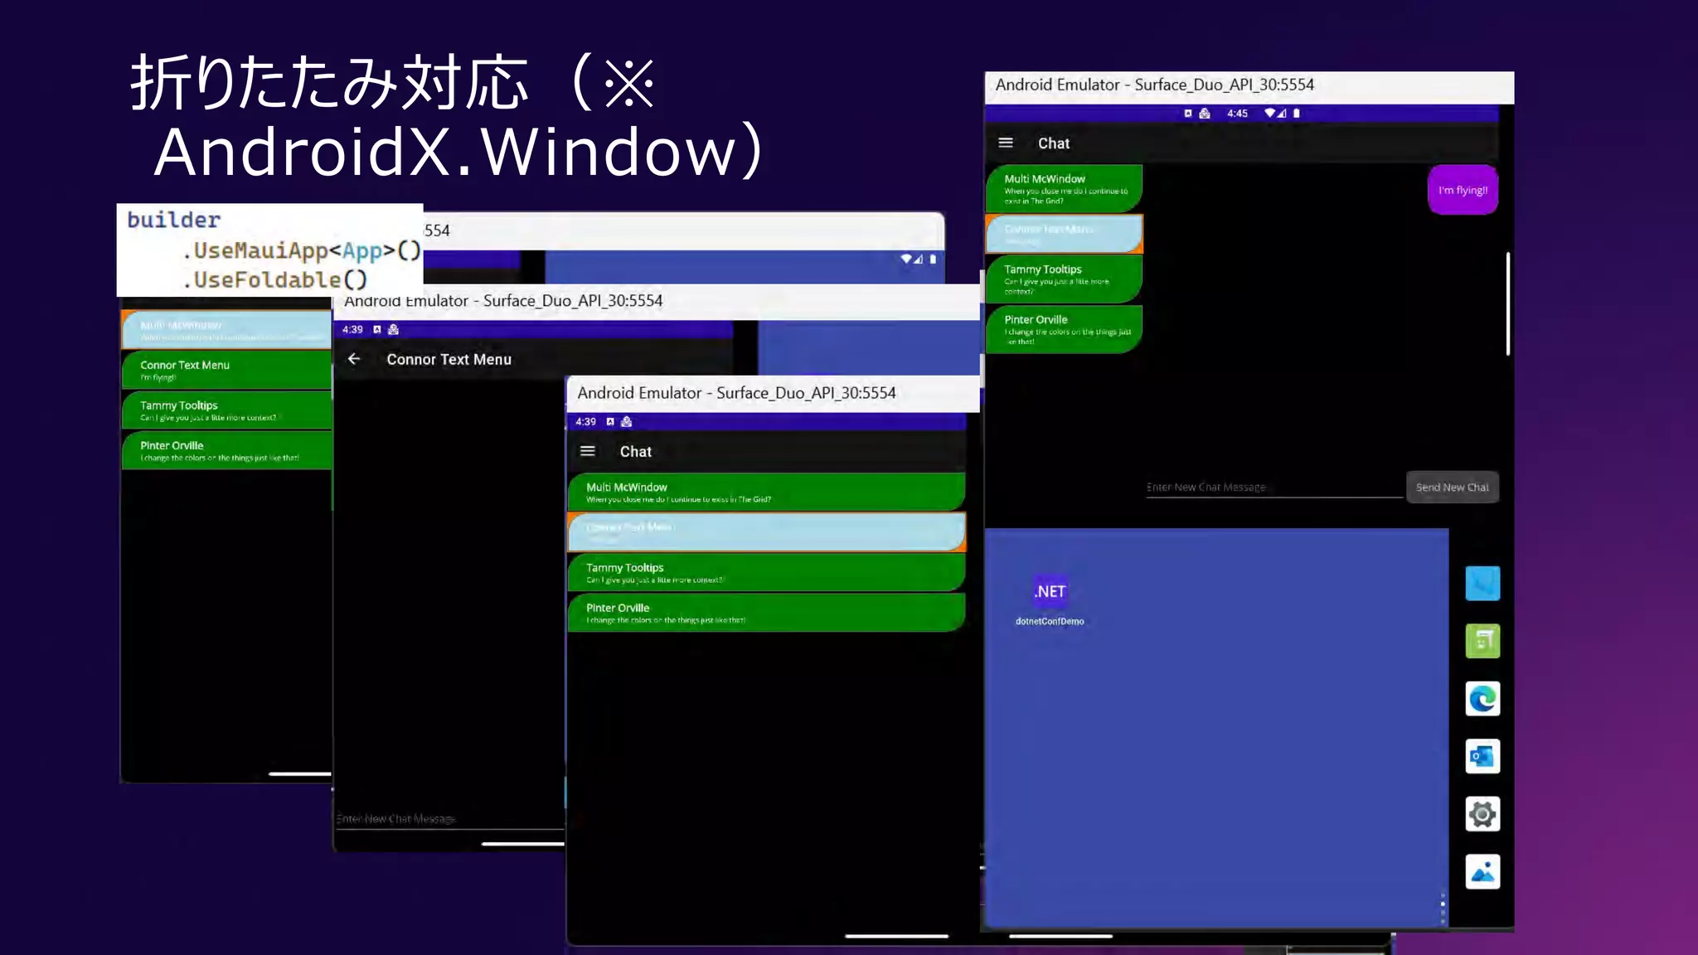Tap the back arrow beside the Connor Text Menu title
This screenshot has width=1698, height=955.
pyautogui.click(x=354, y=359)
